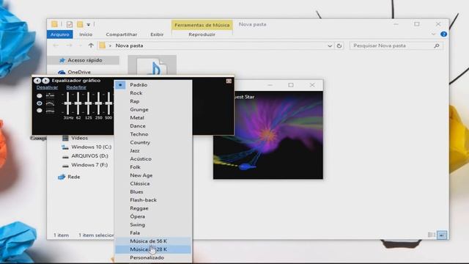Choose the Ópera preset
Screen dimensions: 469x264
pyautogui.click(x=153, y=217)
